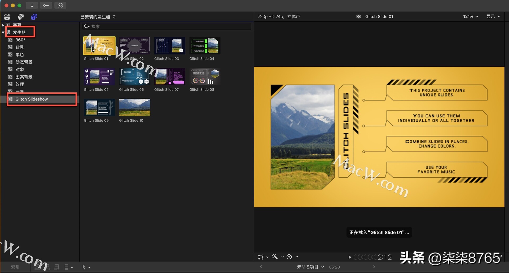Expand the 字幕 category in the sidebar
This screenshot has height=273, width=509.
pyautogui.click(x=3, y=25)
